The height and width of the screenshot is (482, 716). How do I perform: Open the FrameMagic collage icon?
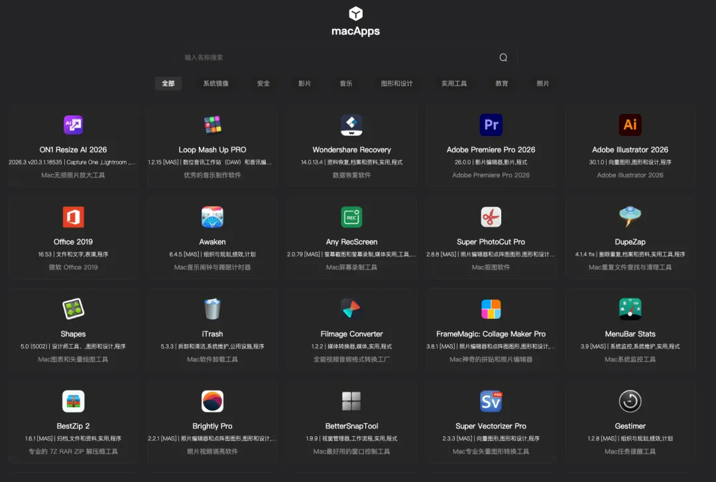[x=491, y=310]
